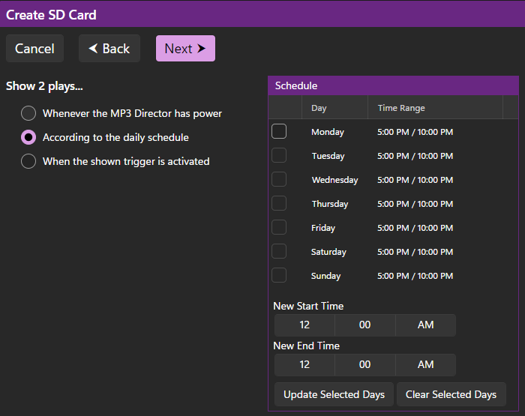Viewport: 525px width, 416px height.
Task: Proceed using the Next button
Action: 185,49
